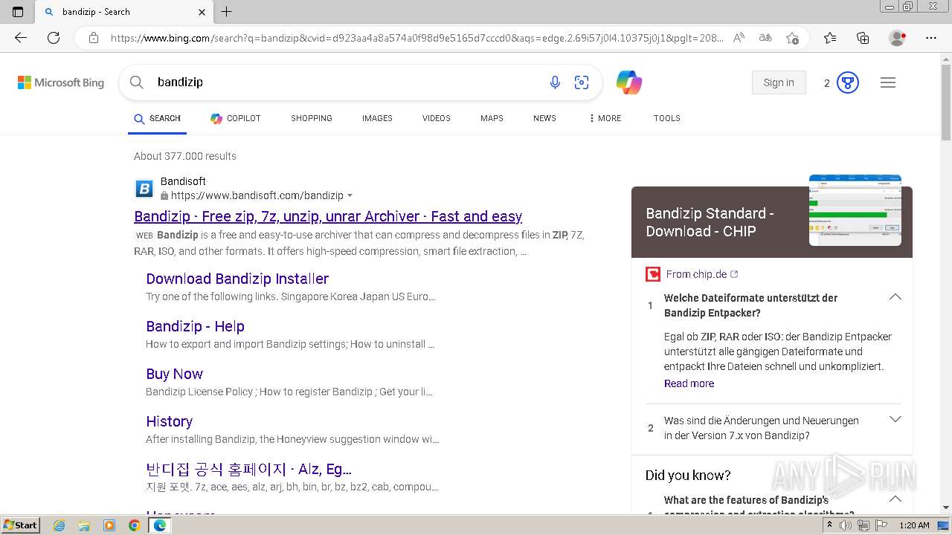Click the taskbar clock 1:20 AM
The image size is (952, 535).
[x=914, y=525]
